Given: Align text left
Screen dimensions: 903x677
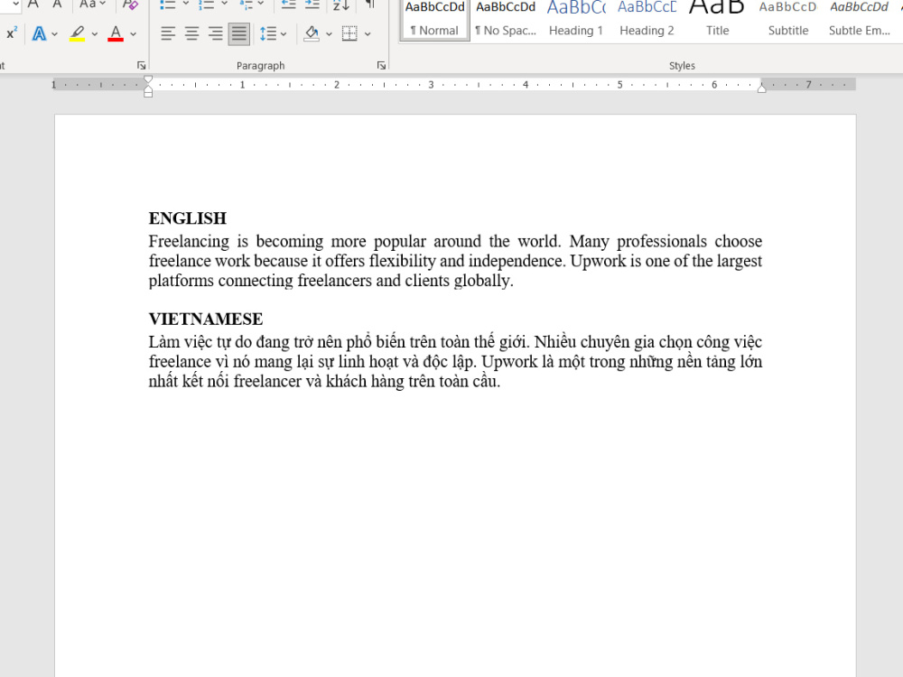Looking at the screenshot, I should 168,33.
